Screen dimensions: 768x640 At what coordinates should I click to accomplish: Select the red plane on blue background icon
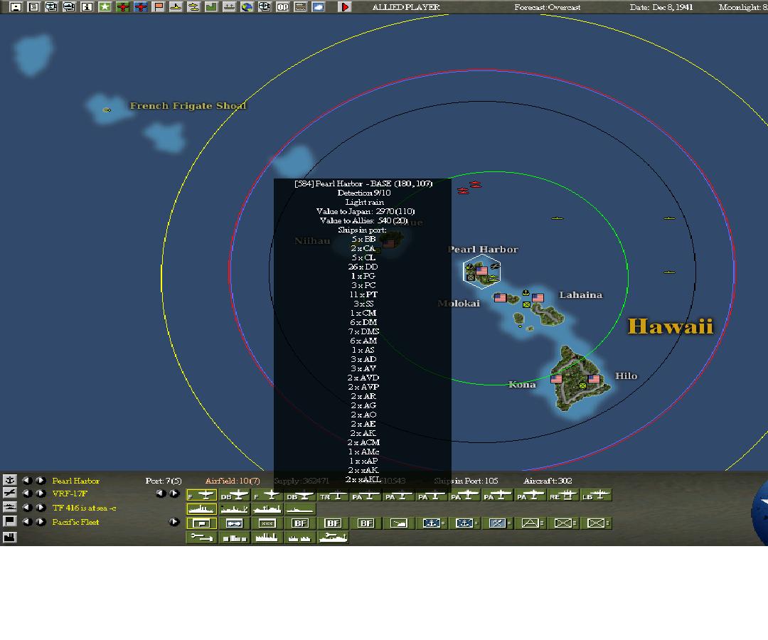point(141,7)
